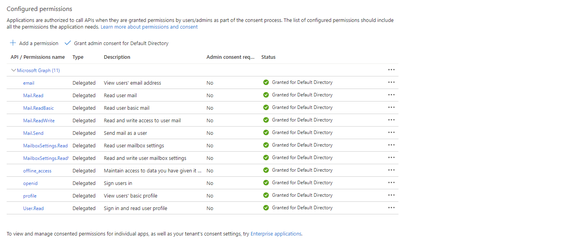Click the profile permission name
This screenshot has height=241, width=574.
point(30,196)
